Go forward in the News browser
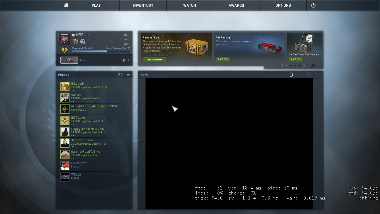Viewport: 380px width, 214px height. pos(303,75)
